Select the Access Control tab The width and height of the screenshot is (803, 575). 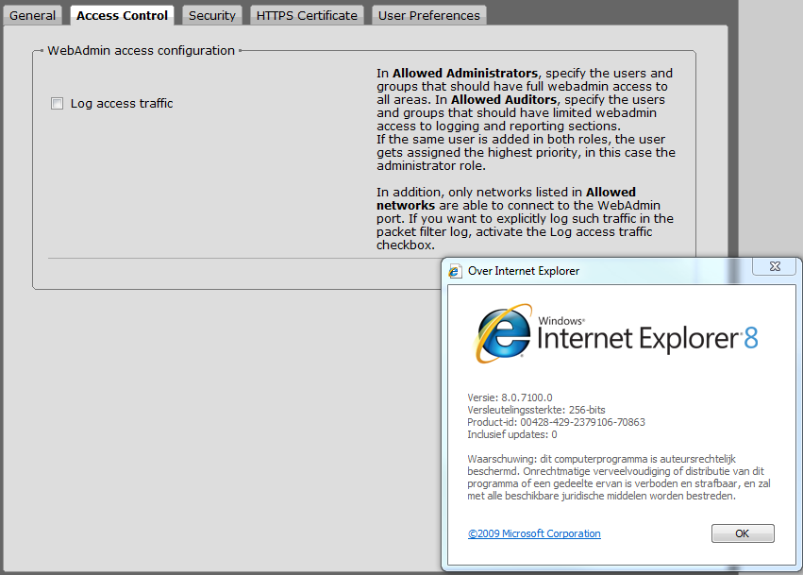[122, 15]
